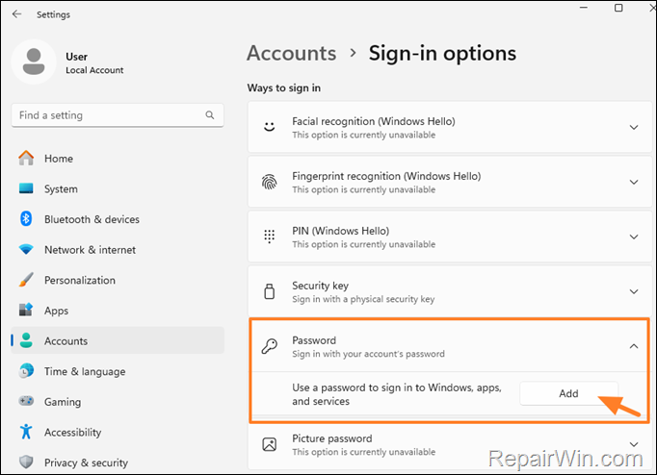
Task: Expand PIN (Windows Hello) chevron
Action: 634,237
